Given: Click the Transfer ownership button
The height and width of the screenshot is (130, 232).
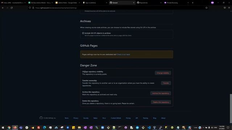Looking at the screenshot, I should point(166,83).
